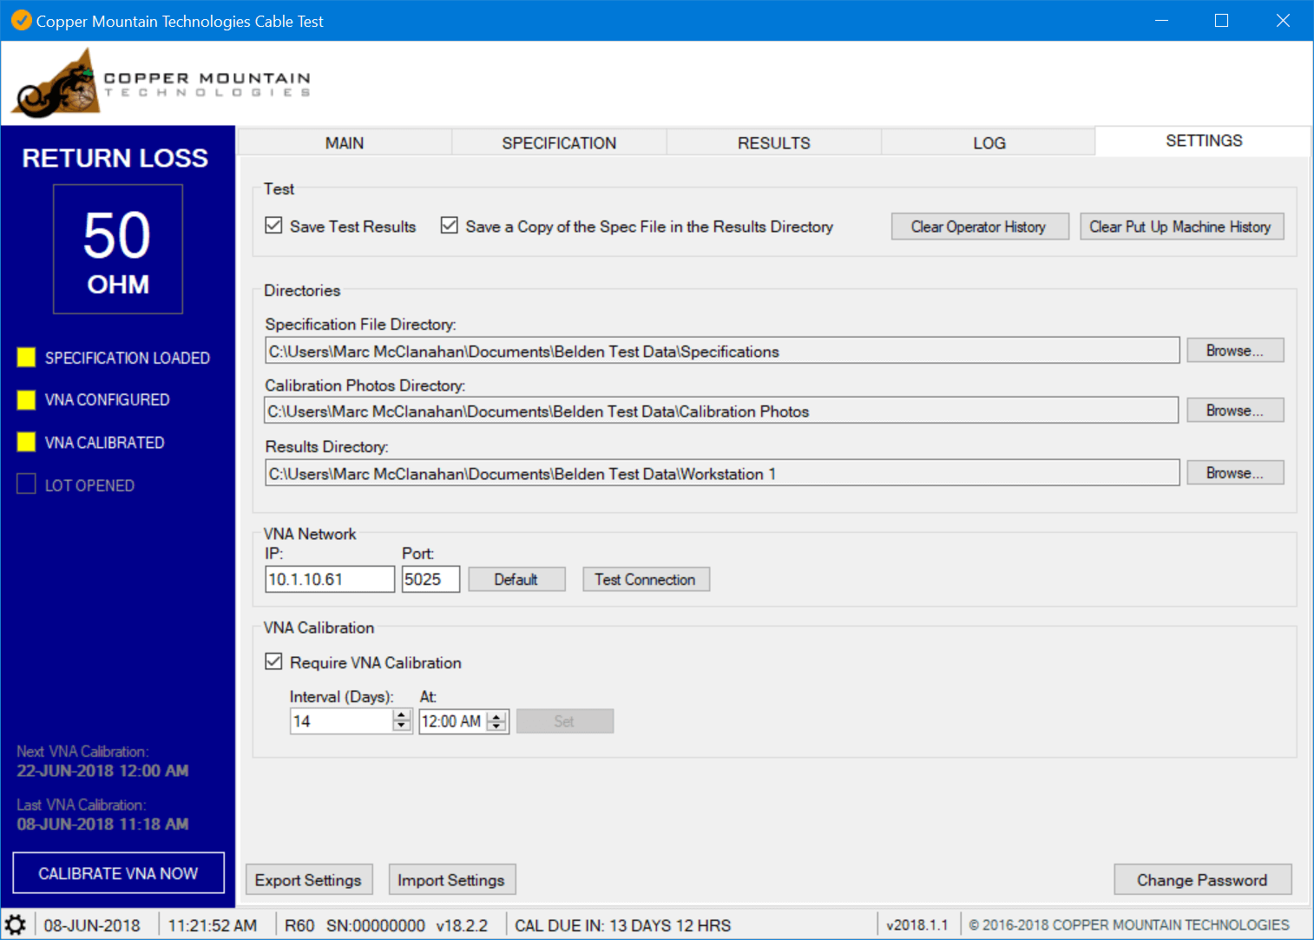Click Test Connection button
The image size is (1314, 940).
pos(646,579)
